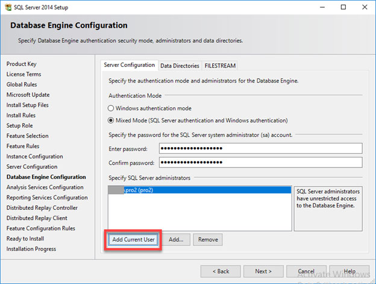Click Feature Rules step
The width and height of the screenshot is (376, 284).
[x=23, y=146]
